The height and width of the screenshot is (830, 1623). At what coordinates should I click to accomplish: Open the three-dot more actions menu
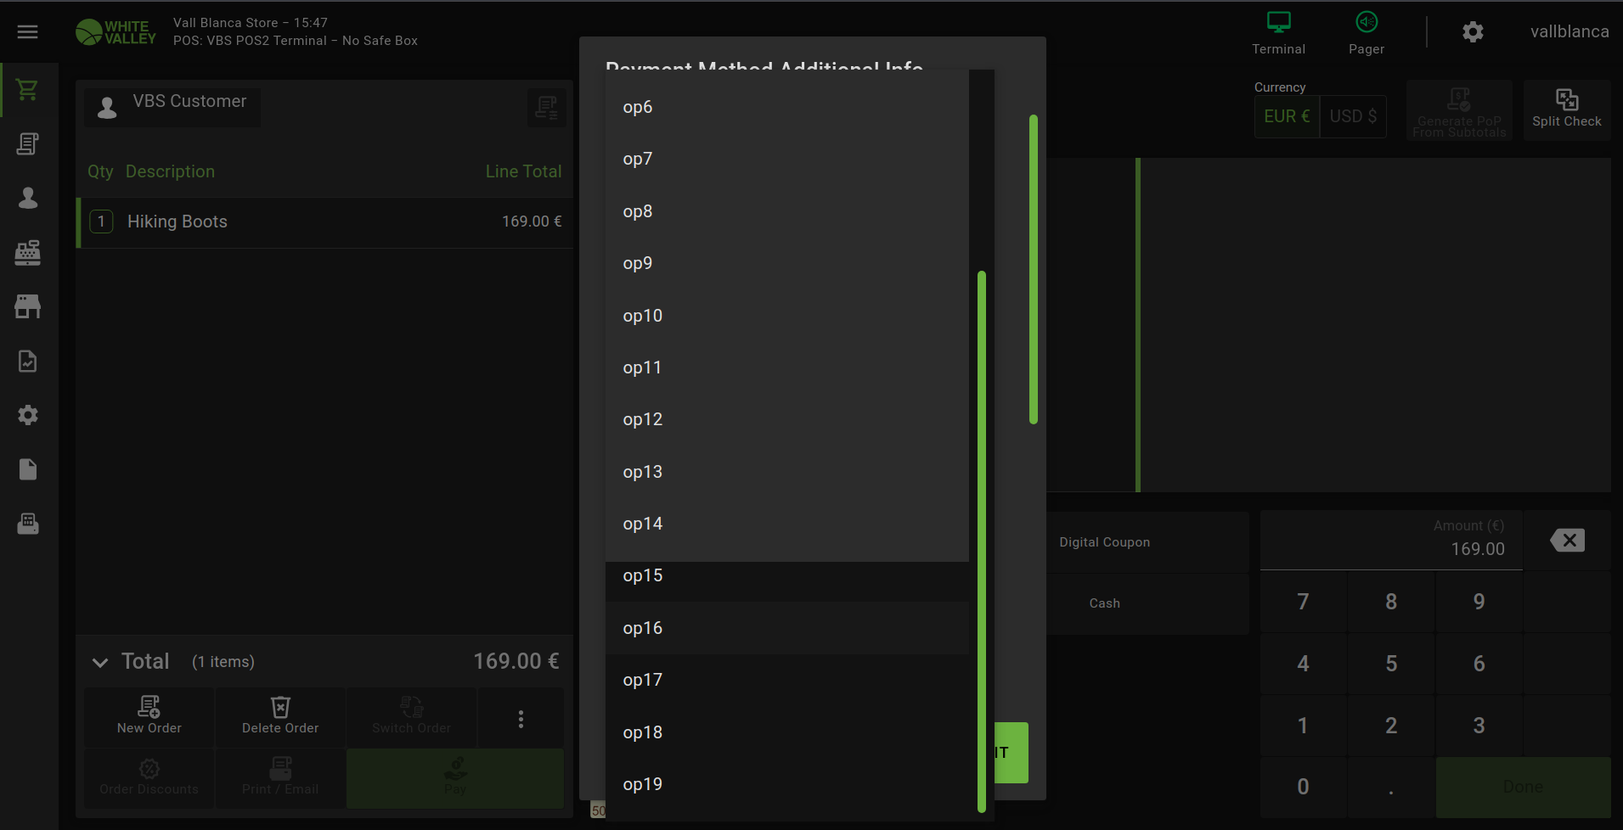click(x=521, y=720)
